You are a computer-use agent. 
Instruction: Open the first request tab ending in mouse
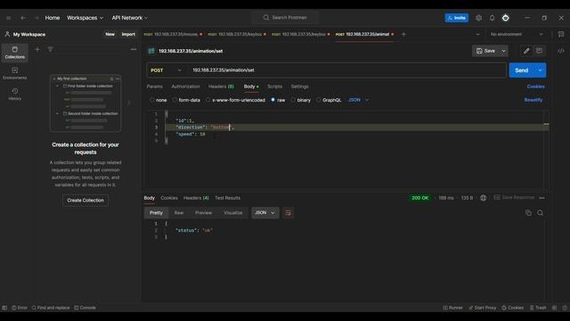click(173, 34)
